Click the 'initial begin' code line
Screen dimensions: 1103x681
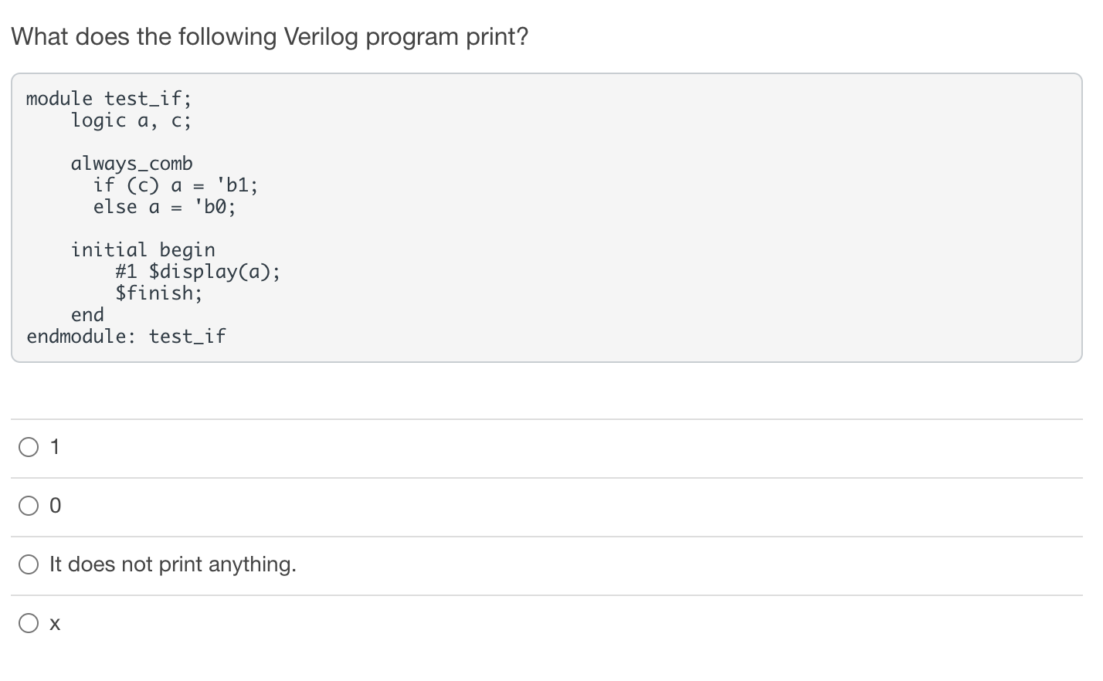click(143, 249)
